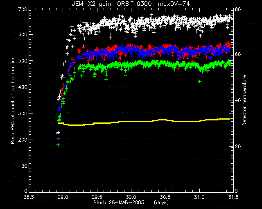Click the (days) unit label under x-axis
The height and width of the screenshot is (209, 262).
[x=161, y=202]
